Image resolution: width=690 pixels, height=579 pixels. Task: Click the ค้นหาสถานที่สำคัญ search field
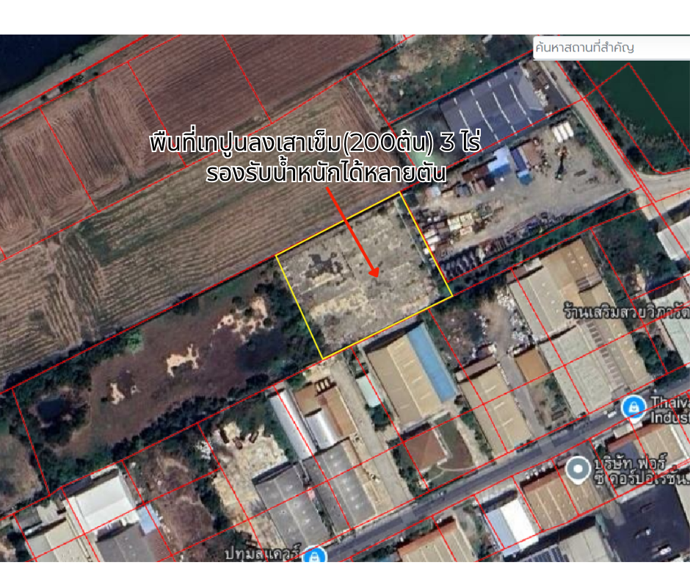pos(611,48)
